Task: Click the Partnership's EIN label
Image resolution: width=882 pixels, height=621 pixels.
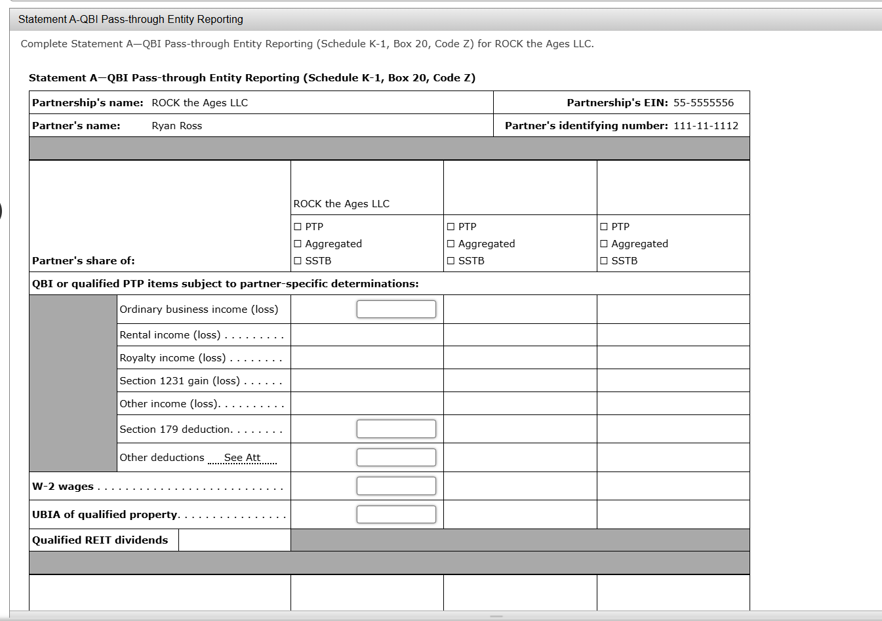Action: [x=618, y=103]
